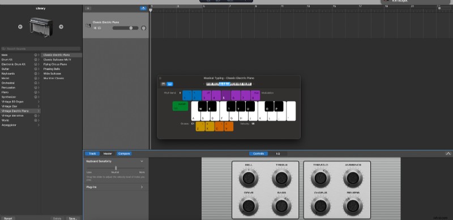
Task: Download Mallet category sounds icon
Action: [36, 78]
